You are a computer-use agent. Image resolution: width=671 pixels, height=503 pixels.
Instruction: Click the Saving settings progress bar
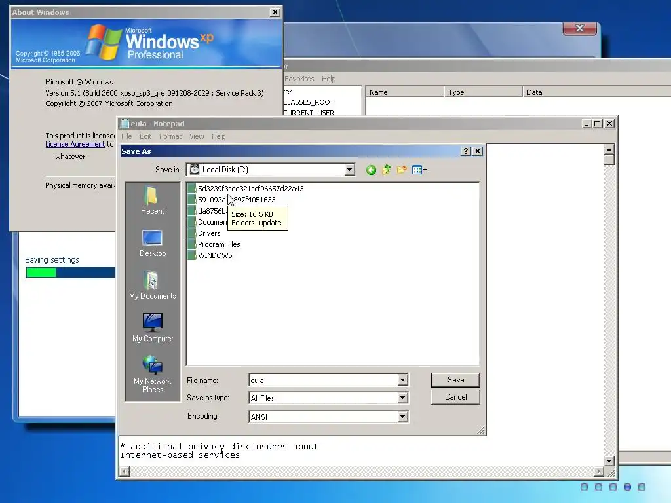tap(71, 272)
